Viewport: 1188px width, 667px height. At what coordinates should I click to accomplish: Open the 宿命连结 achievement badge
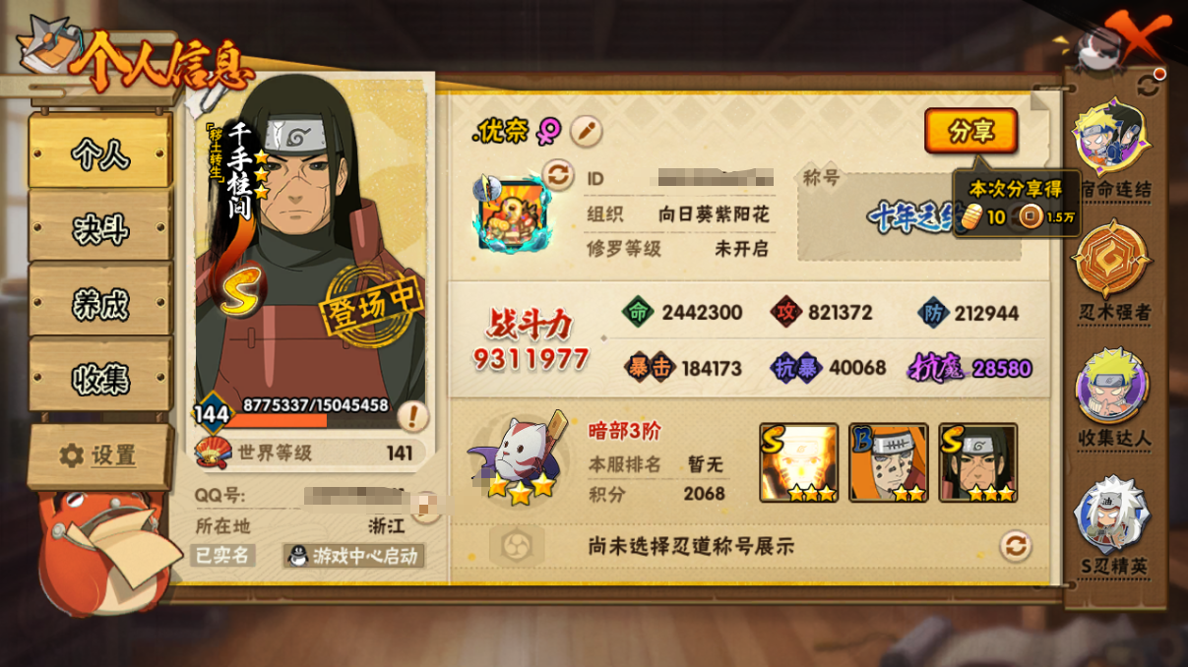[x=1111, y=138]
